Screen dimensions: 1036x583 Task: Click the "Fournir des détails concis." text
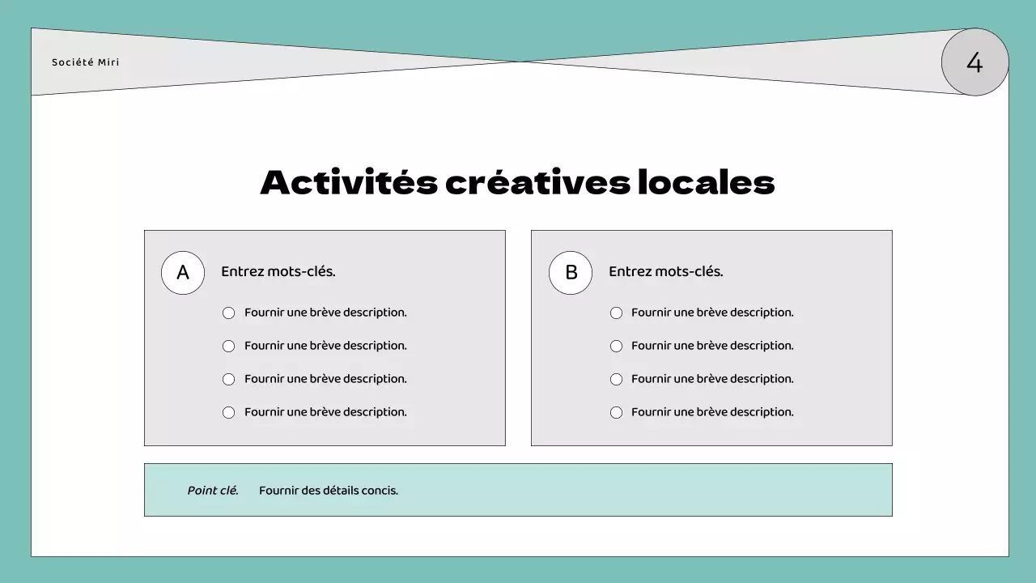click(329, 491)
